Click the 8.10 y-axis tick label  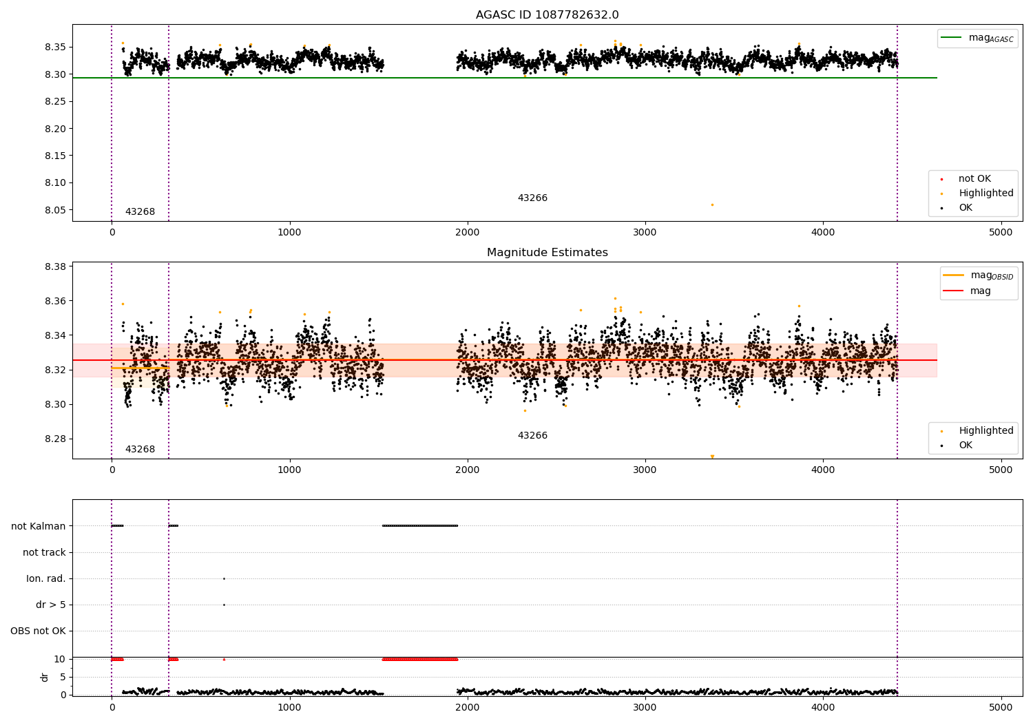point(56,183)
